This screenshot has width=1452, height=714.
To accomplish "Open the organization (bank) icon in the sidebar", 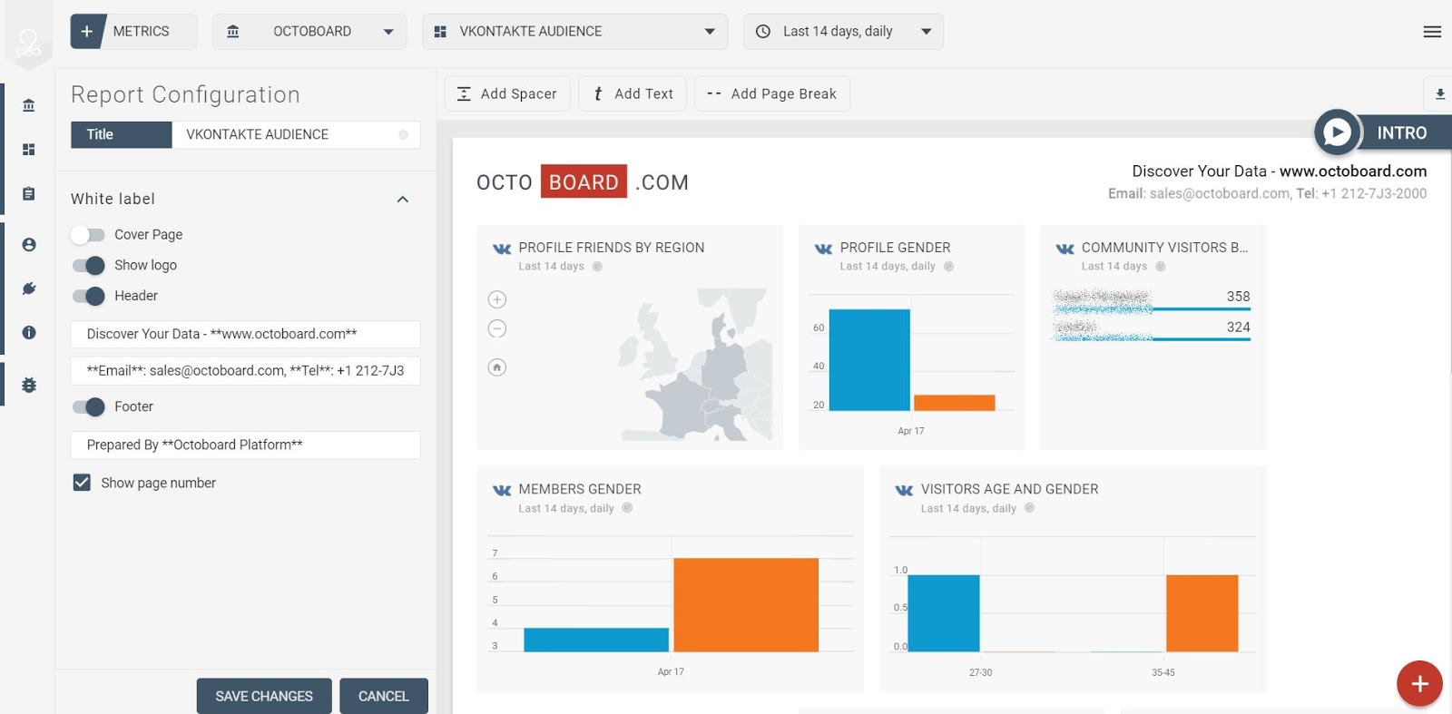I will click(x=29, y=105).
